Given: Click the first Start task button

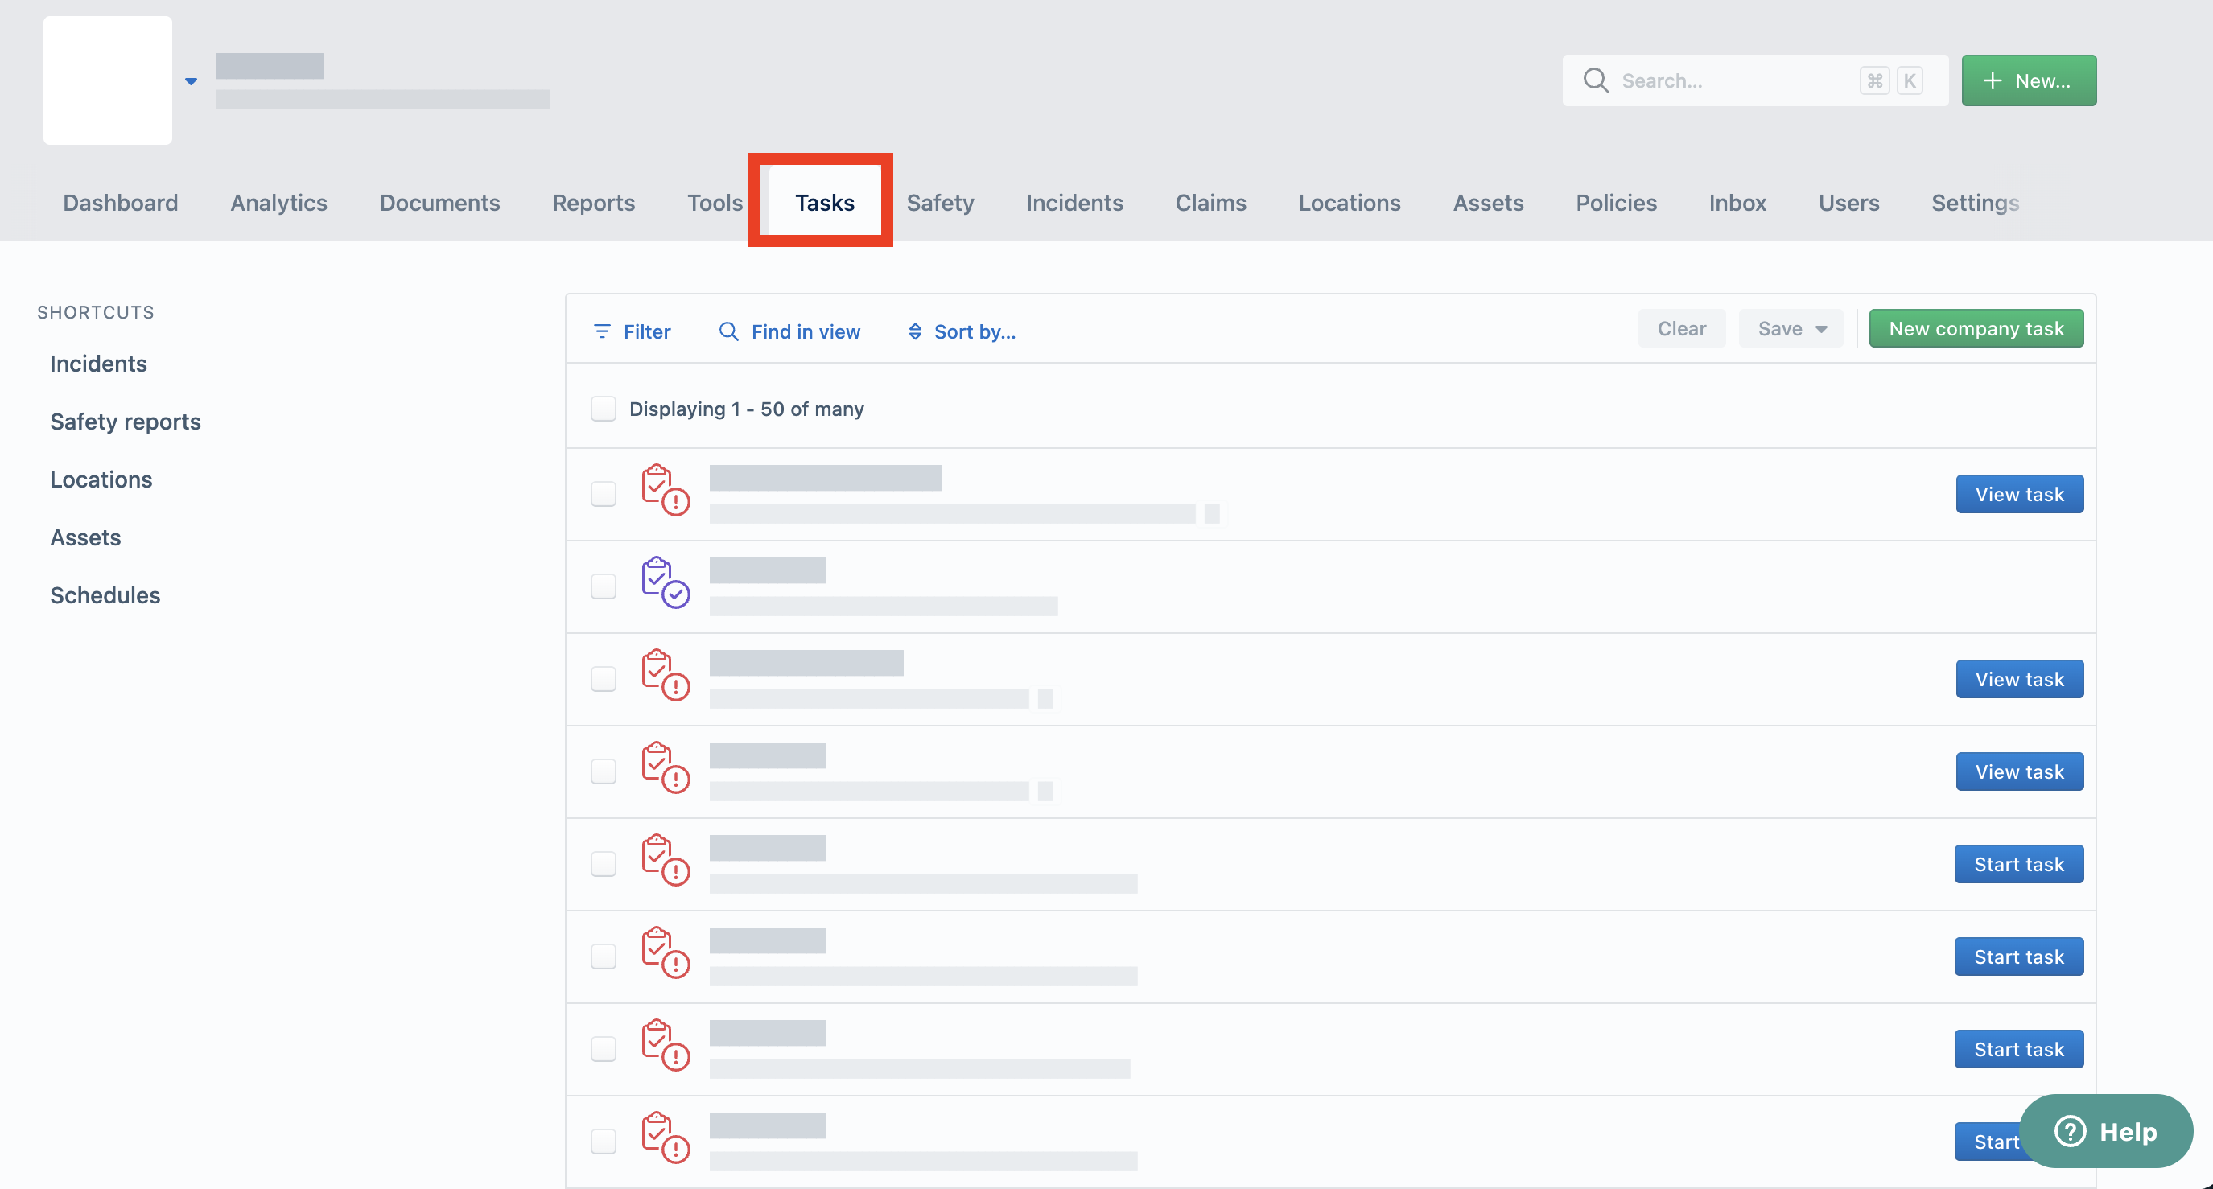Looking at the screenshot, I should pos(2018,864).
